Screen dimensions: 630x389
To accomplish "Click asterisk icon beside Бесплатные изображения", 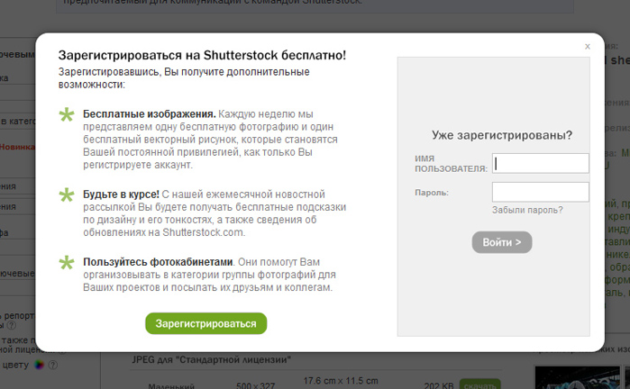I will (x=67, y=115).
